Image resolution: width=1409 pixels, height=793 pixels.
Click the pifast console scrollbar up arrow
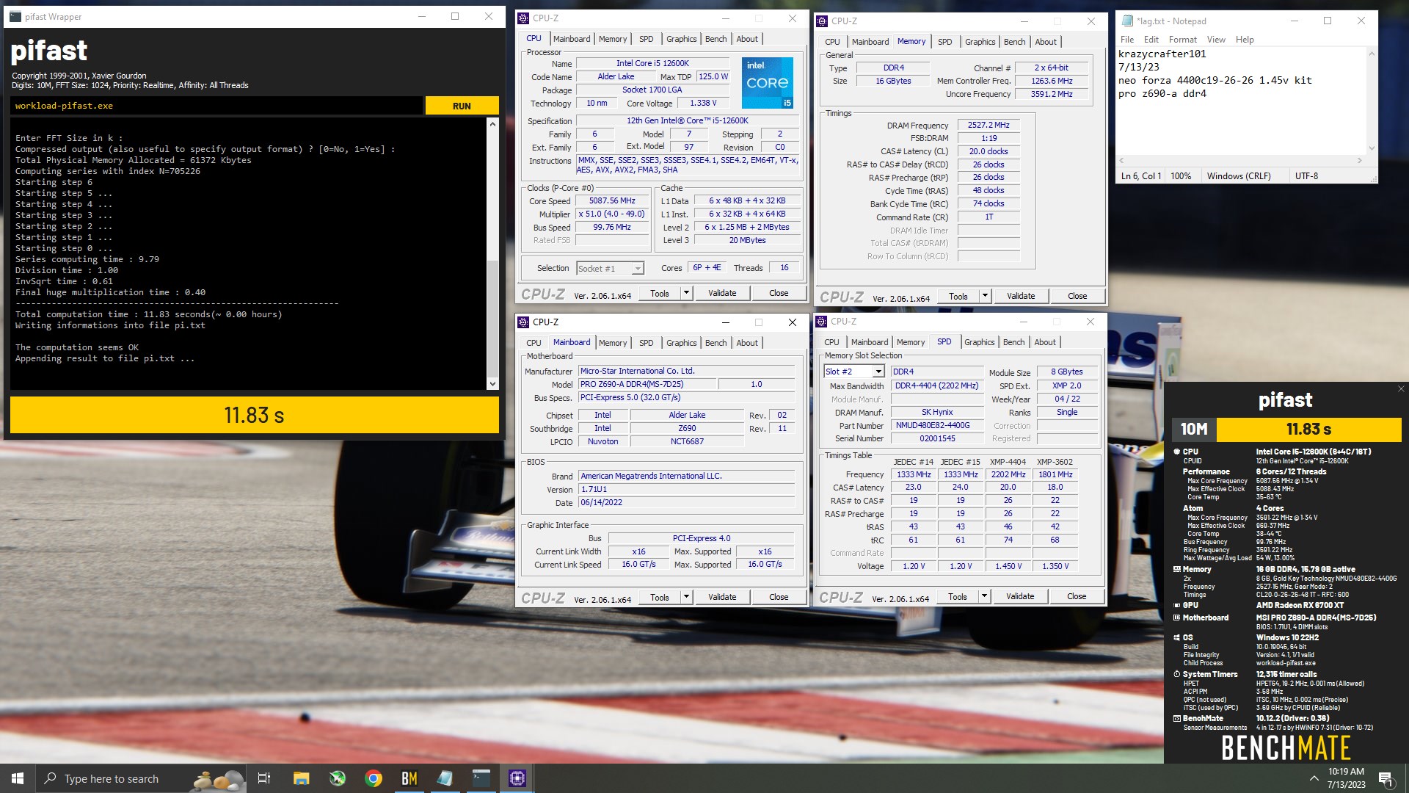(492, 124)
